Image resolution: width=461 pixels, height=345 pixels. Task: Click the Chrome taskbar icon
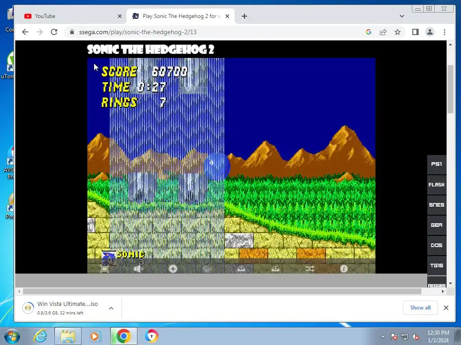[x=123, y=336]
